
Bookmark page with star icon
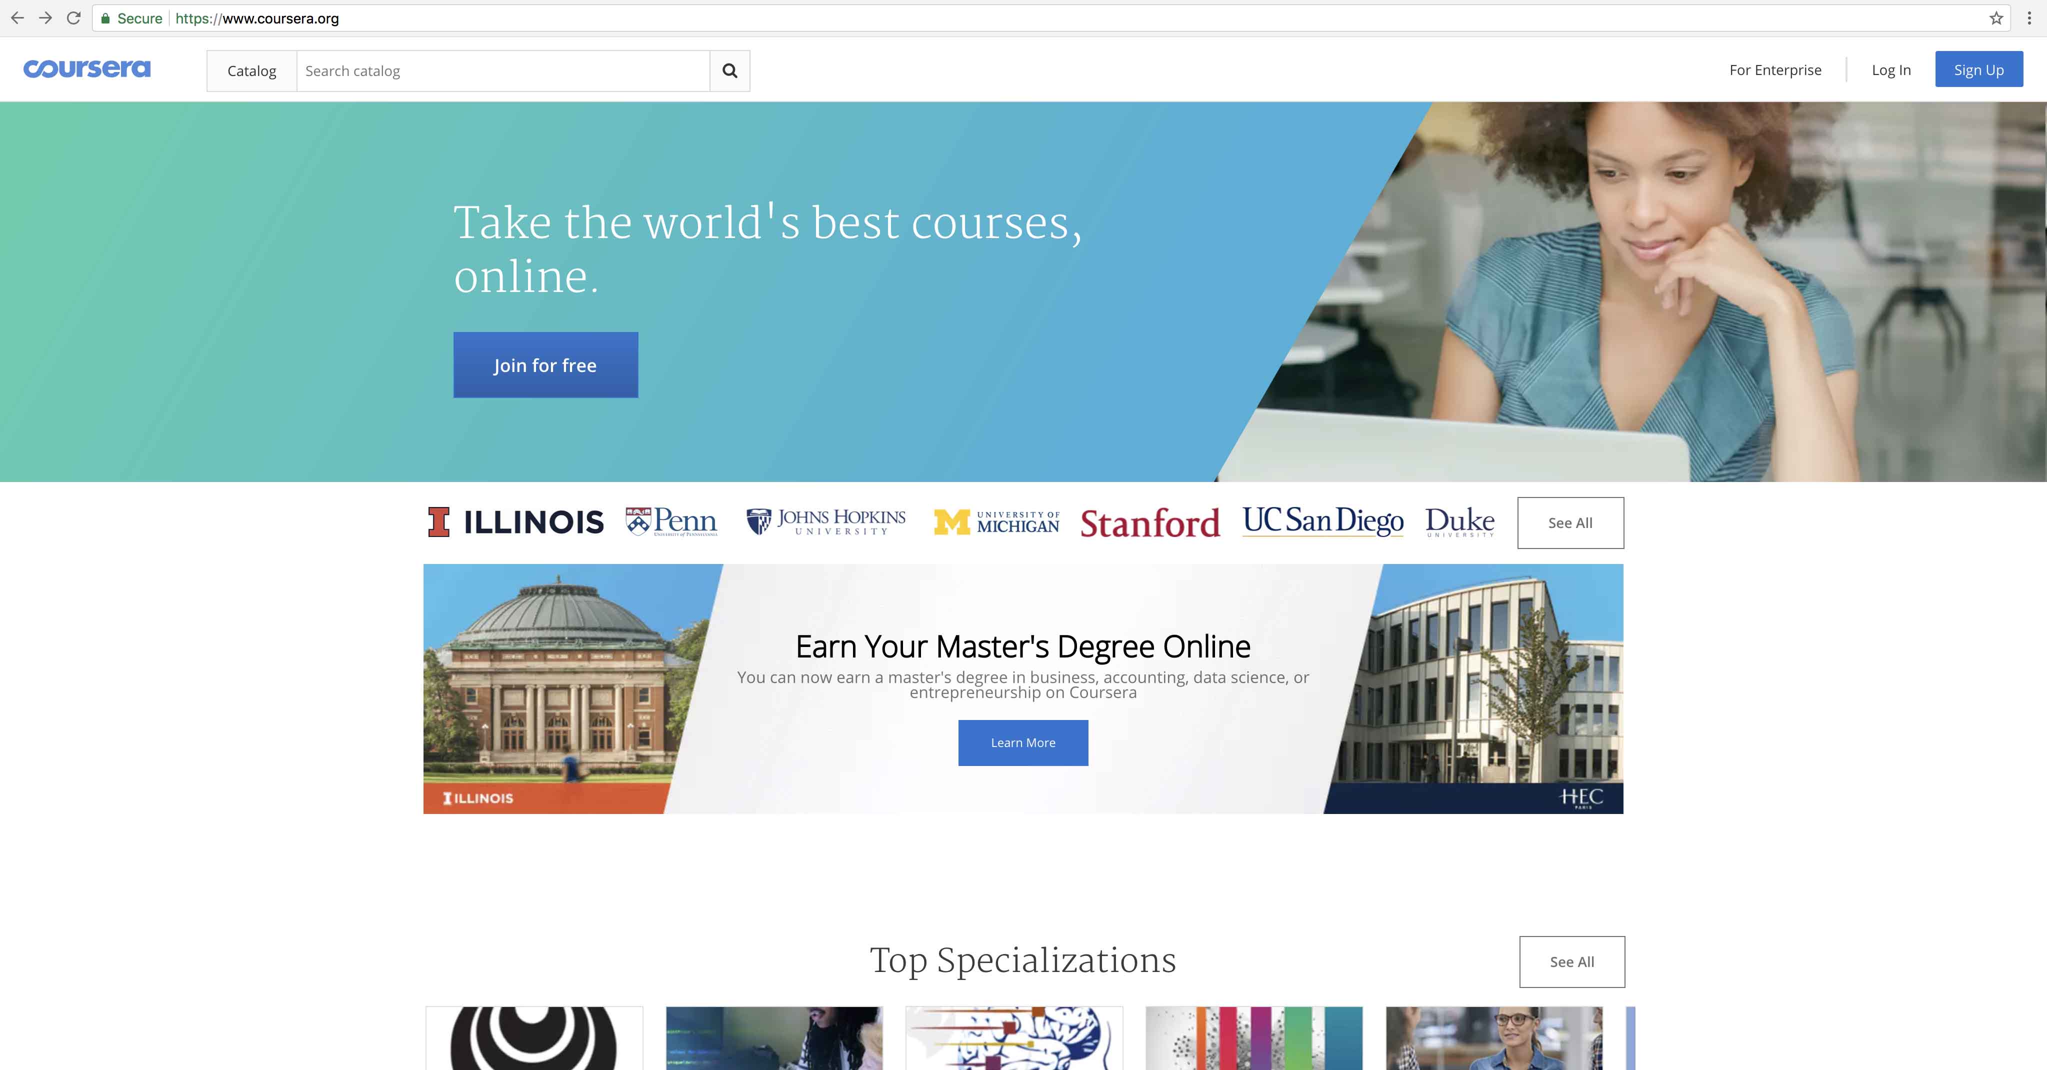click(x=1995, y=18)
